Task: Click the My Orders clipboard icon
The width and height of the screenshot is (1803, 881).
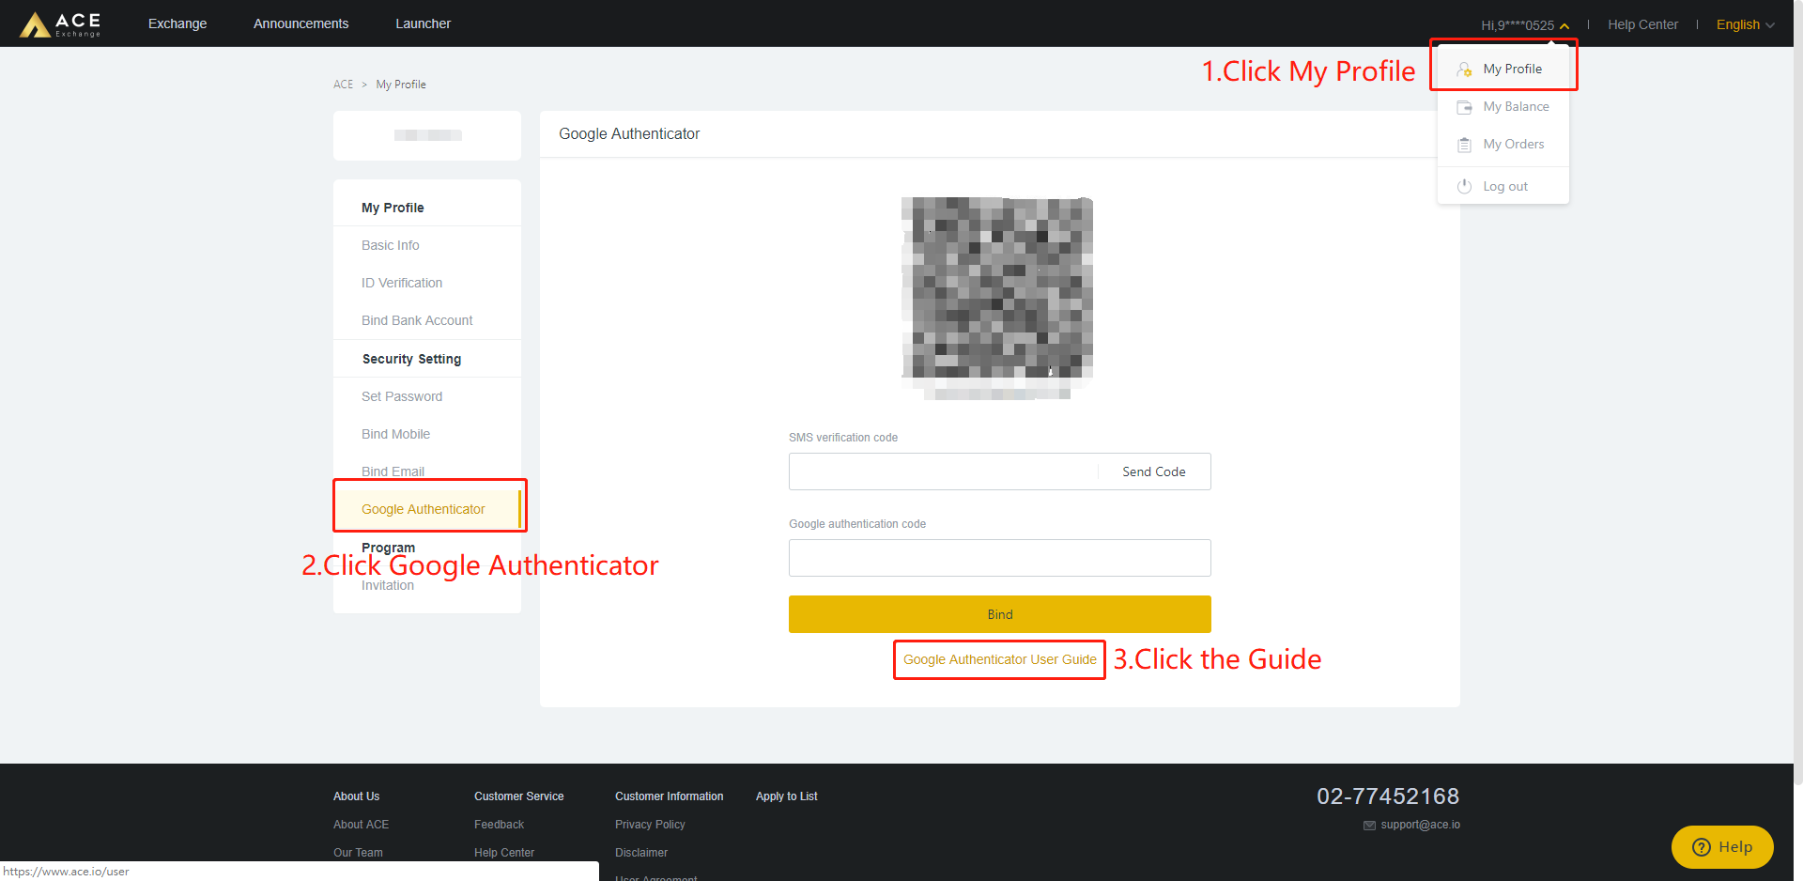Action: tap(1464, 145)
